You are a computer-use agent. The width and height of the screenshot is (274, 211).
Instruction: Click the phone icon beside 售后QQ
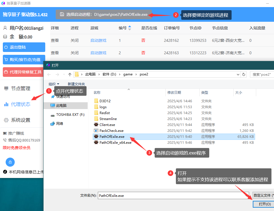pyautogui.click(x=5, y=140)
